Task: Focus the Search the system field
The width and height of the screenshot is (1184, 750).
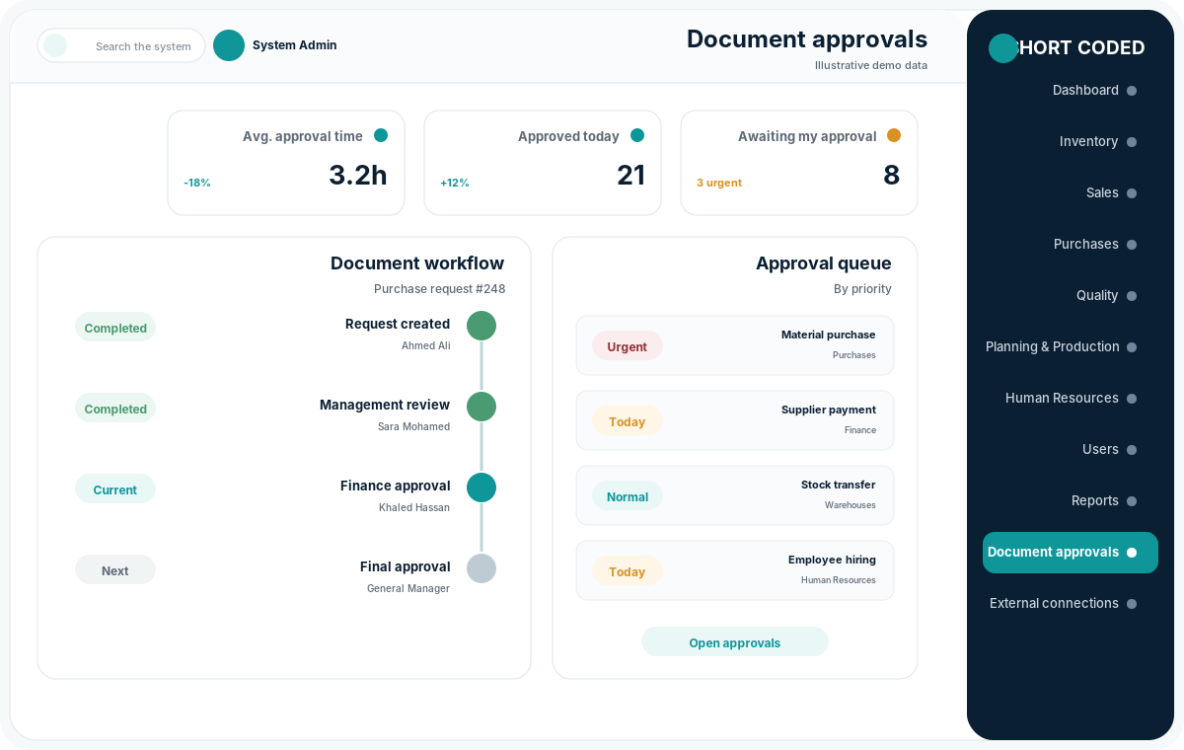Action: [121, 45]
